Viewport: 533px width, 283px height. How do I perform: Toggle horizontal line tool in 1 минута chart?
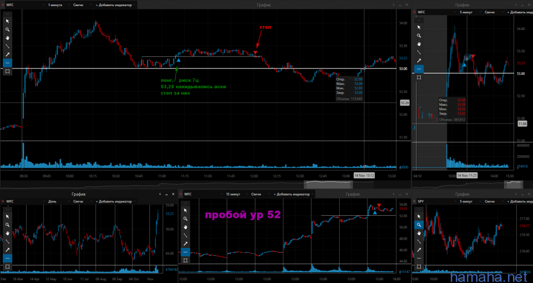click(7, 63)
